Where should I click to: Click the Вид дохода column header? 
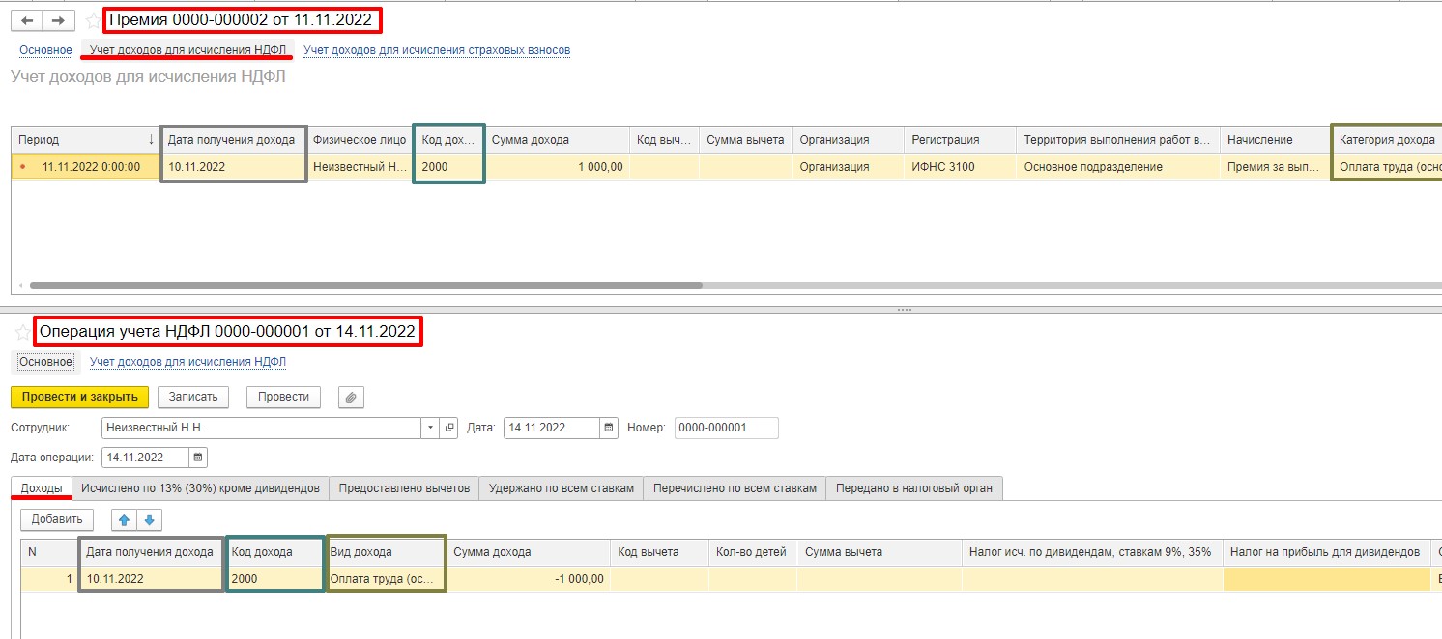point(387,552)
